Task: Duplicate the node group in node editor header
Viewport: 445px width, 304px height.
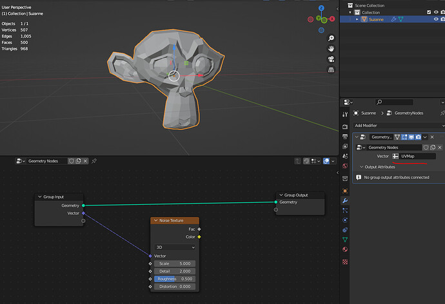Action: pyautogui.click(x=78, y=161)
